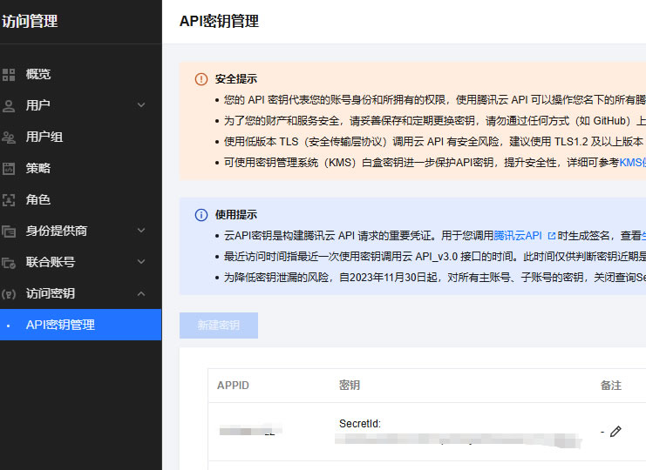Click the 身份提供商 icon in sidebar
The height and width of the screenshot is (470, 646).
click(10, 231)
